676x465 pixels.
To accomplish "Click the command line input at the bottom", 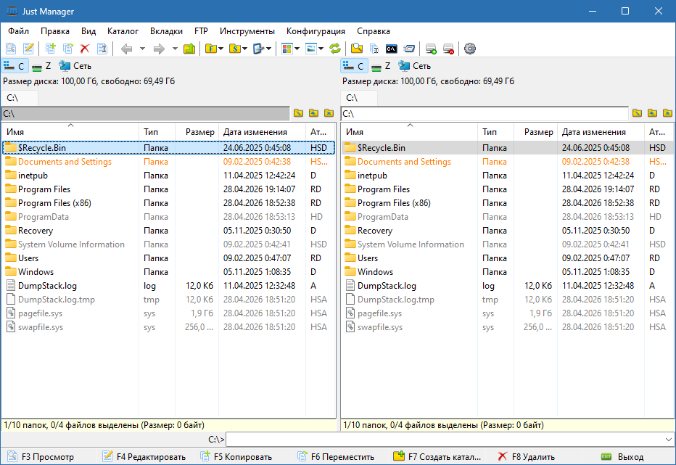I will (x=450, y=439).
